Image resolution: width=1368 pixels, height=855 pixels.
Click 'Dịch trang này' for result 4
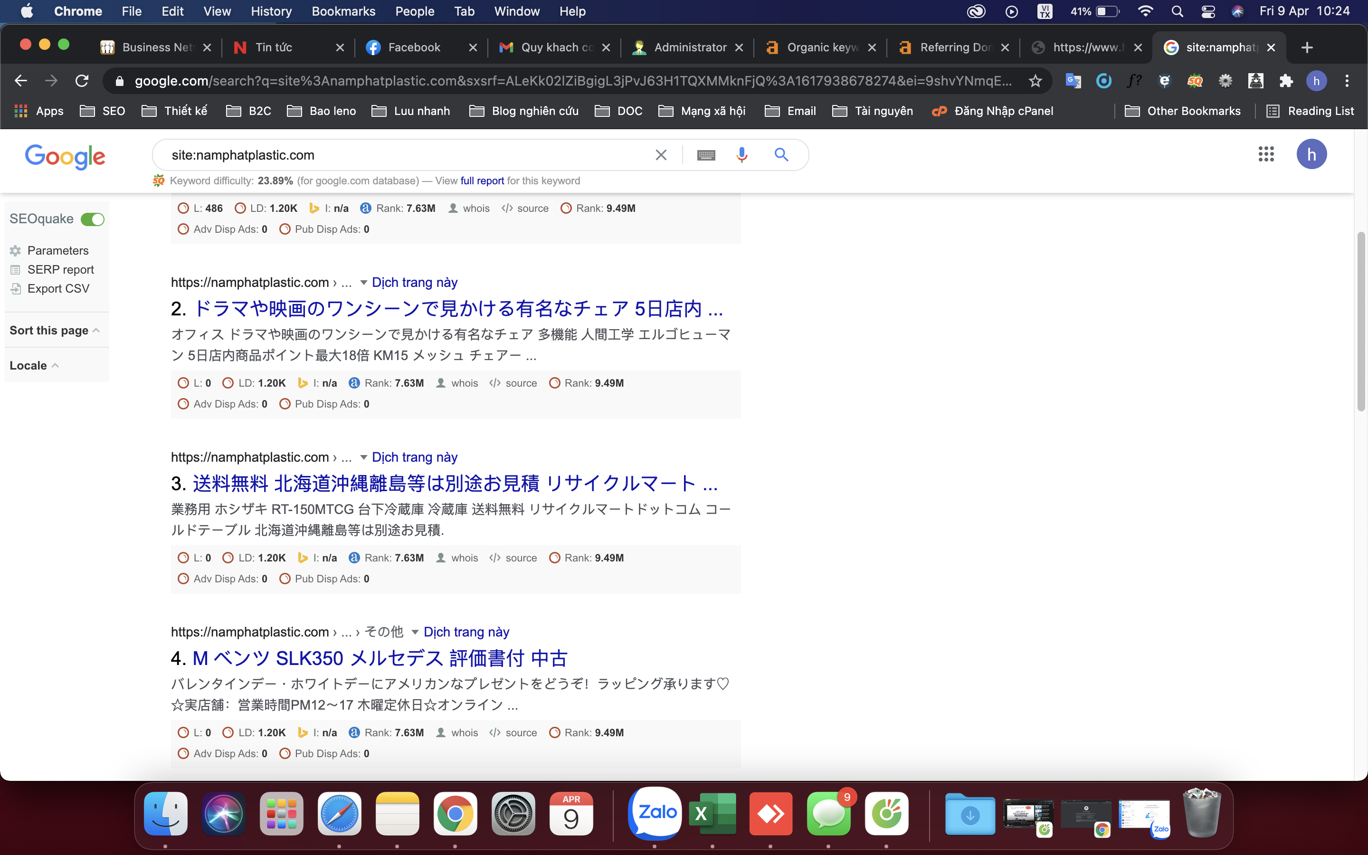pyautogui.click(x=466, y=632)
